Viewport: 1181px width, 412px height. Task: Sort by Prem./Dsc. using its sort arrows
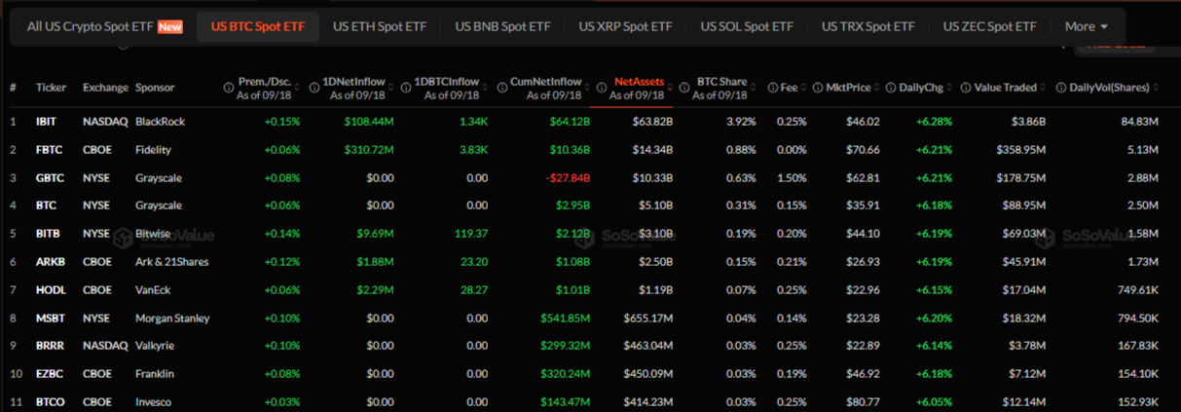(x=296, y=88)
